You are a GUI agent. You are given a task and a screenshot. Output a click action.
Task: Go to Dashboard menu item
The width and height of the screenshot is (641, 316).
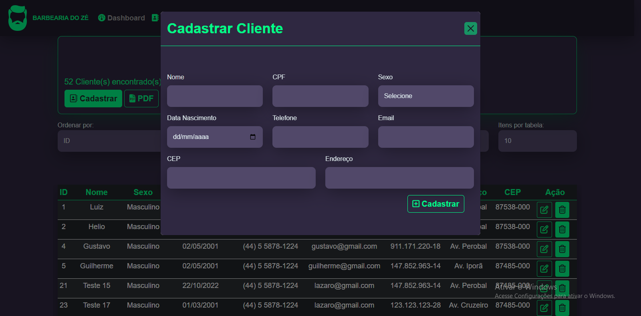[x=122, y=18]
